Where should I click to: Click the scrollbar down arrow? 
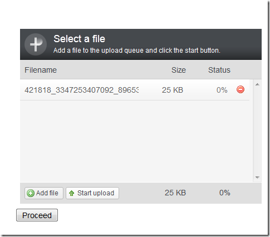[257, 178]
